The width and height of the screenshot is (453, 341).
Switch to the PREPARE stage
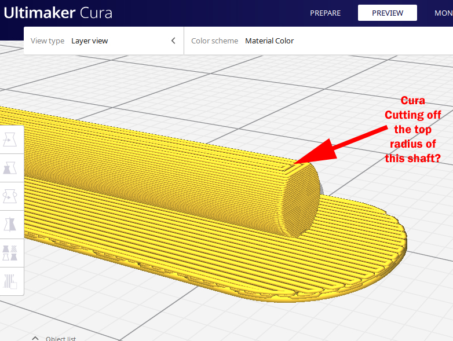tap(325, 13)
